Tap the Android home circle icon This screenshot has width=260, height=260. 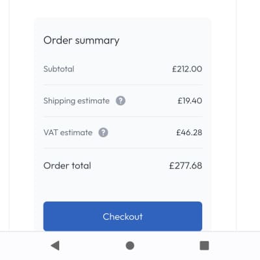[x=130, y=246]
